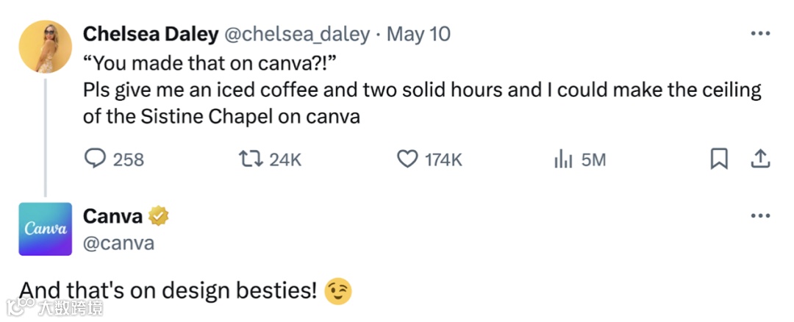Like Chelsea Daley's tweet with heart icon

(x=407, y=159)
